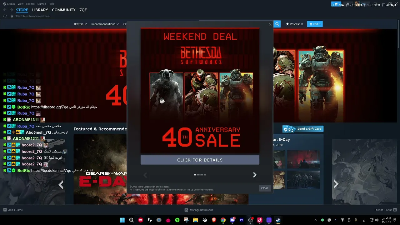Open Windows taskbar Search
400x225 pixels.
132,220
